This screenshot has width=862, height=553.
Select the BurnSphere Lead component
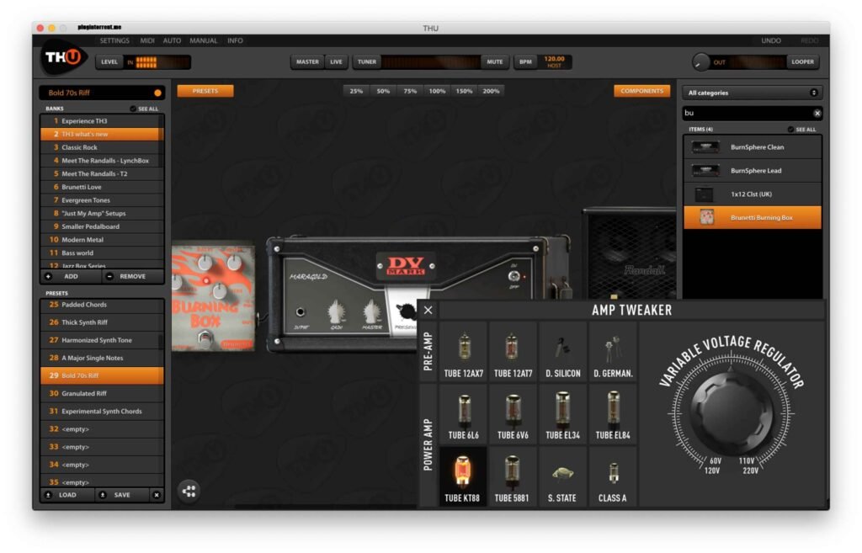(753, 171)
